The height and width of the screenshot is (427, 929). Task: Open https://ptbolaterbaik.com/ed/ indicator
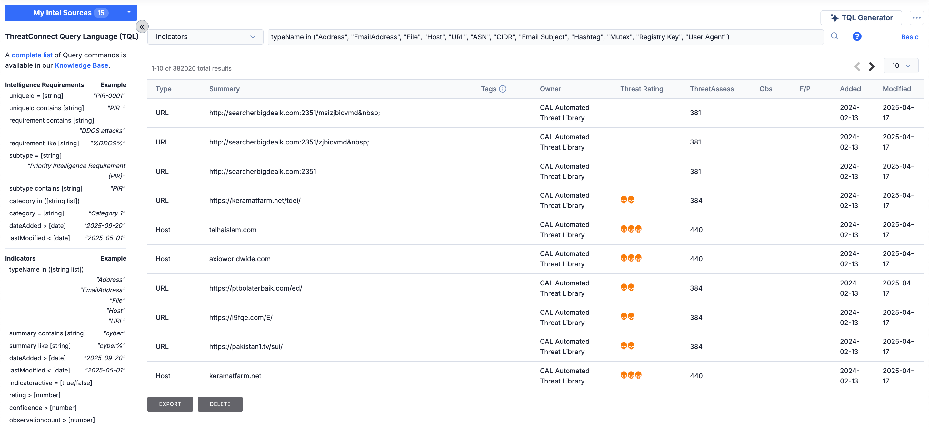pos(255,289)
